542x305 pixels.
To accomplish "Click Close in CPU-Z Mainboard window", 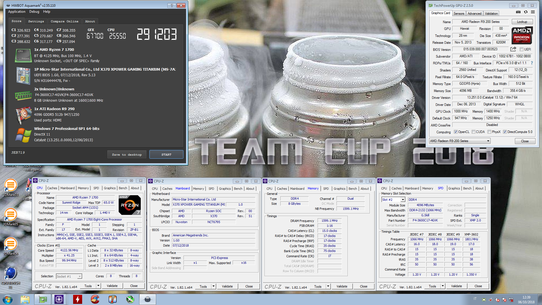I will pos(249,286).
